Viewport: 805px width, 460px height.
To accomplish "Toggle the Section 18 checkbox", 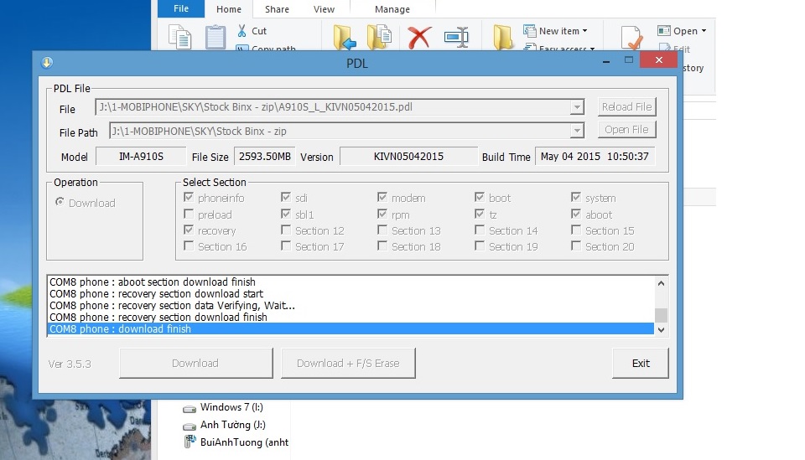I will pyautogui.click(x=382, y=246).
